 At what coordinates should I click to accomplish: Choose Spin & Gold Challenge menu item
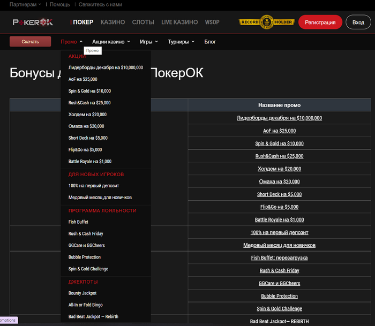(88, 269)
